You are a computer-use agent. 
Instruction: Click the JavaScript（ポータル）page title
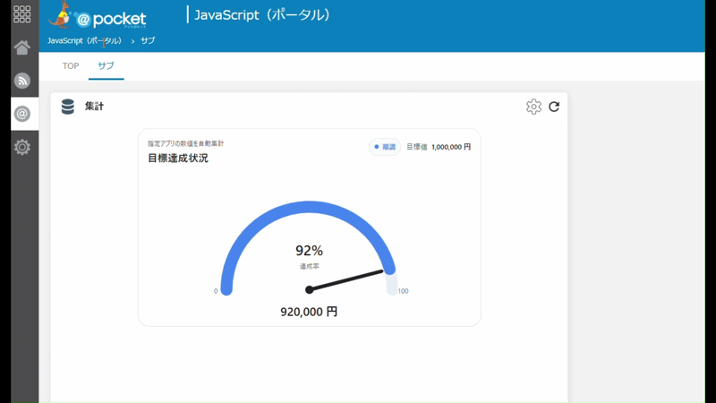click(262, 14)
